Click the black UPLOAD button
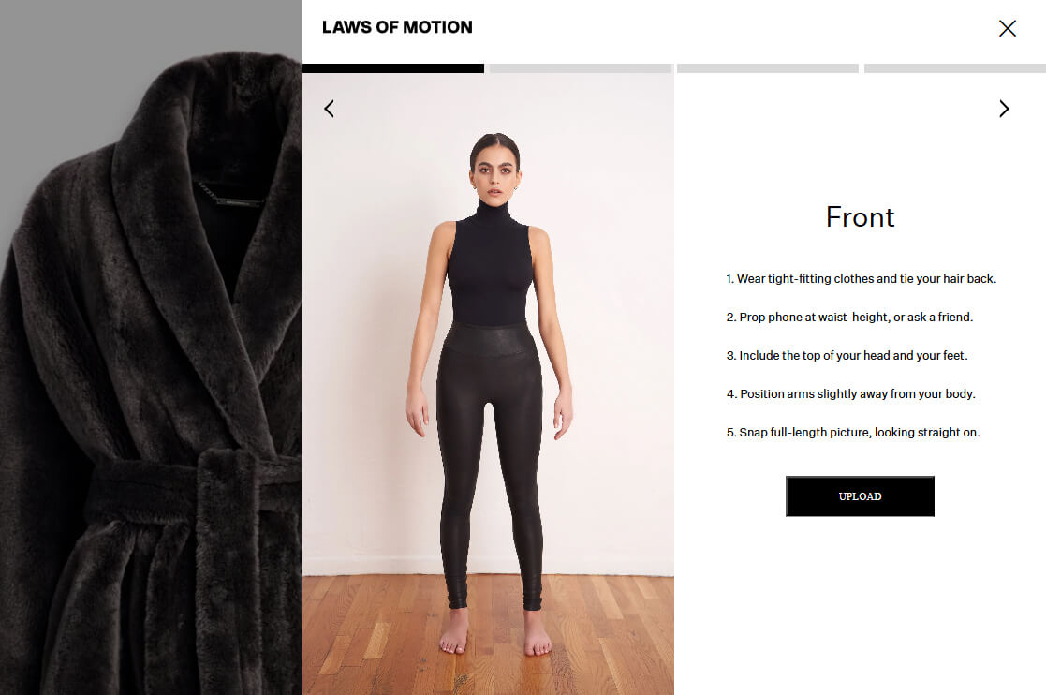 [x=860, y=496]
